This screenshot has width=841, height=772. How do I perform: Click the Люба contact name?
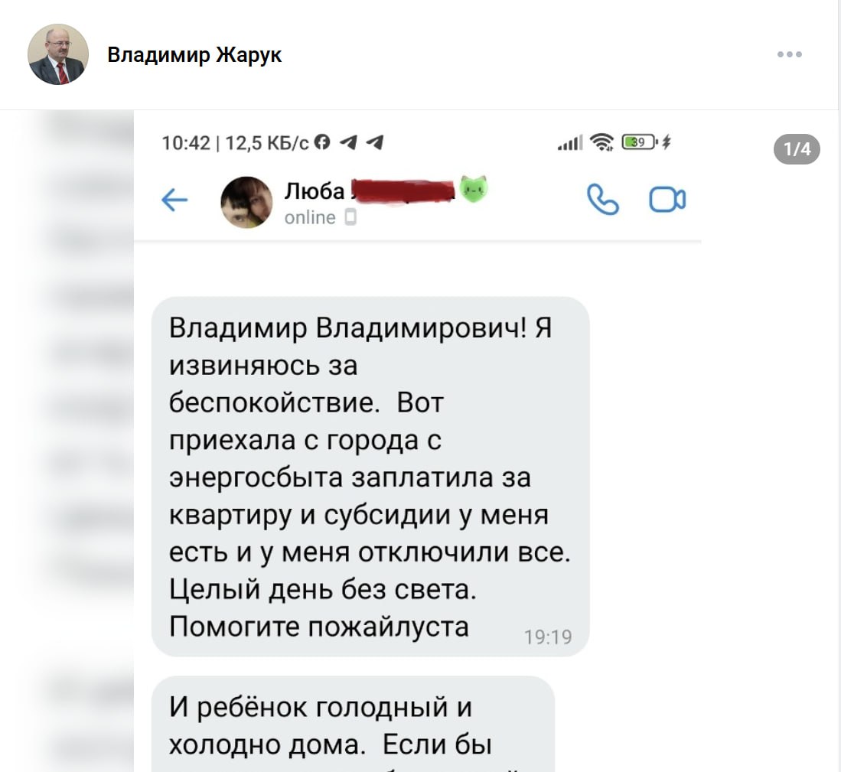pyautogui.click(x=315, y=191)
